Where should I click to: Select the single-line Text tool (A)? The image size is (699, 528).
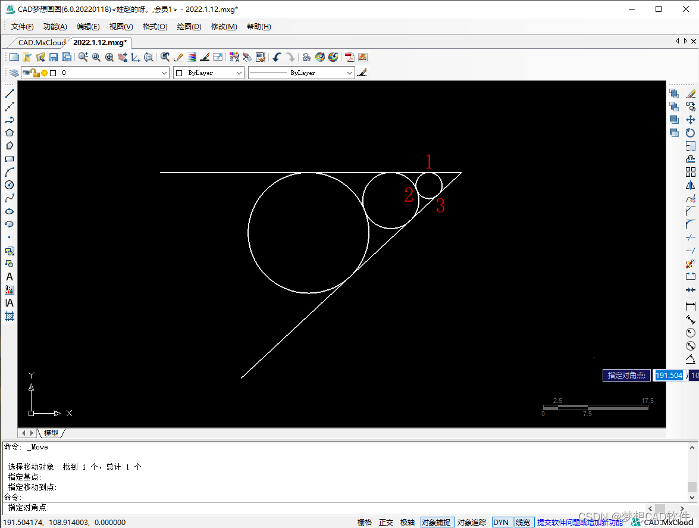(x=10, y=277)
